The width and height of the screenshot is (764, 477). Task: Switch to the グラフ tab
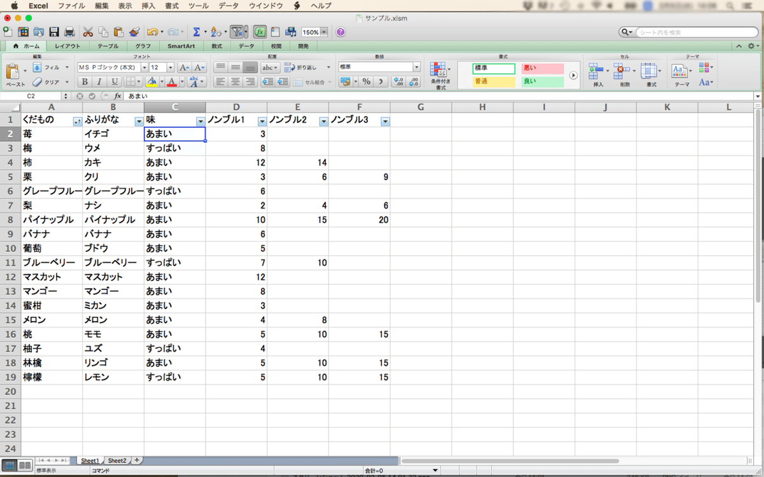pos(143,46)
